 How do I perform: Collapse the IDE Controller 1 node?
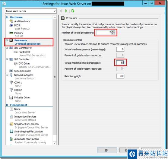[x=7, y=59]
